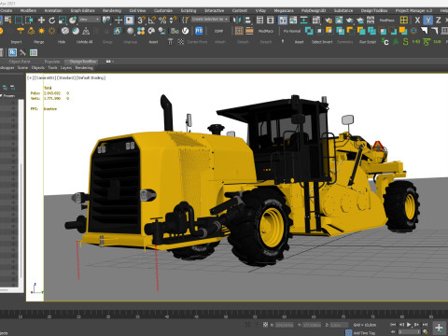Click the Mirror tool icon
The height and width of the screenshot is (336, 448).
coord(237,21)
